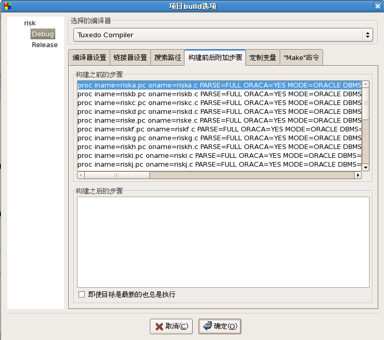Switch to the 搜索路径 tab
384x340 pixels.
click(x=167, y=57)
